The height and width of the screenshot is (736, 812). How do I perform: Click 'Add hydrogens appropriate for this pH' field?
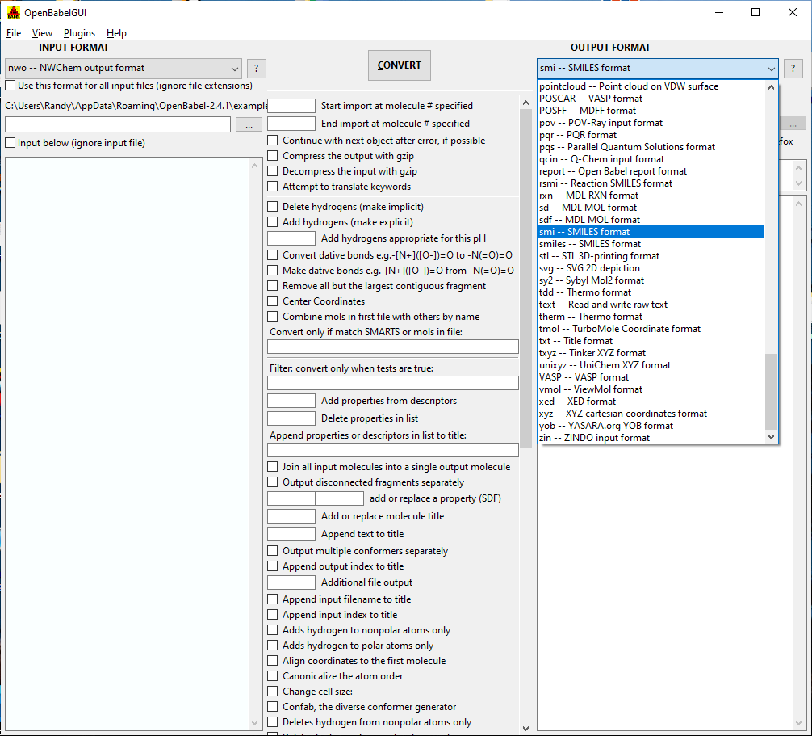click(x=291, y=238)
